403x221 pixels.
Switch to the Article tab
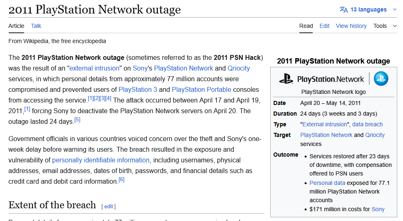[16, 26]
